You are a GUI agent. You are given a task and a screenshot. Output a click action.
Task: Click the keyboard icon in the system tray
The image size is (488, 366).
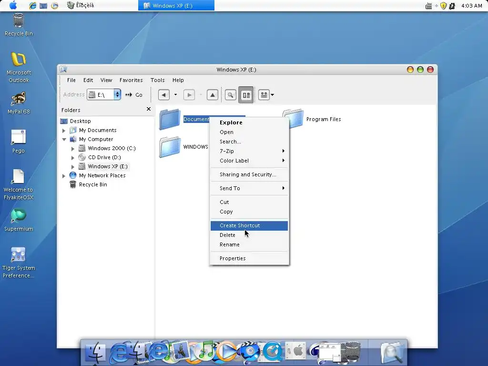click(428, 6)
